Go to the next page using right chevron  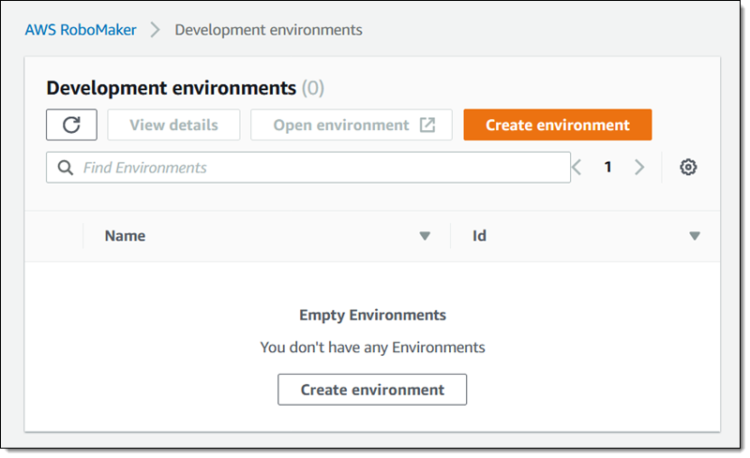pos(639,168)
